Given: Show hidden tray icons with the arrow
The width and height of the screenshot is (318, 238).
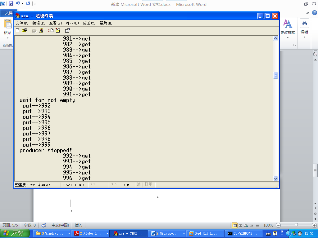Looking at the screenshot, I should coord(288,234).
